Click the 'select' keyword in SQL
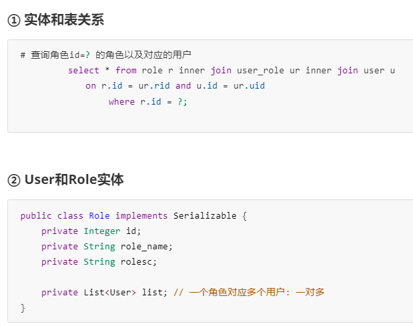The height and width of the screenshot is (326, 413). coord(83,71)
